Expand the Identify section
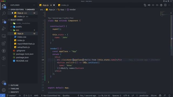This screenshot has height=97, width=173. [x=23, y=92]
